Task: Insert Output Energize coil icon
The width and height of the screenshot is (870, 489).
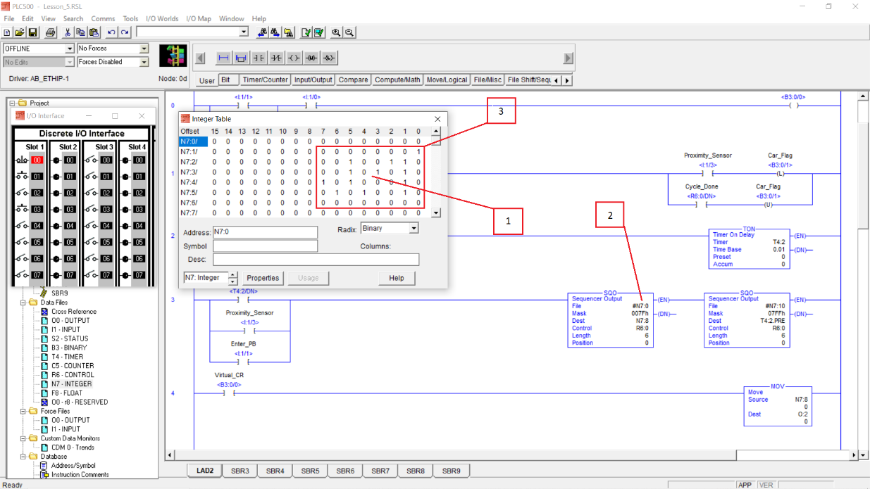Action: pos(294,58)
